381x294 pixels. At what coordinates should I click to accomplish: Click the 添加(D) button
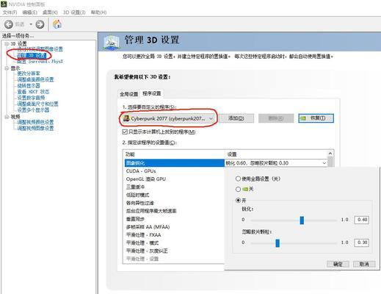[x=236, y=118]
